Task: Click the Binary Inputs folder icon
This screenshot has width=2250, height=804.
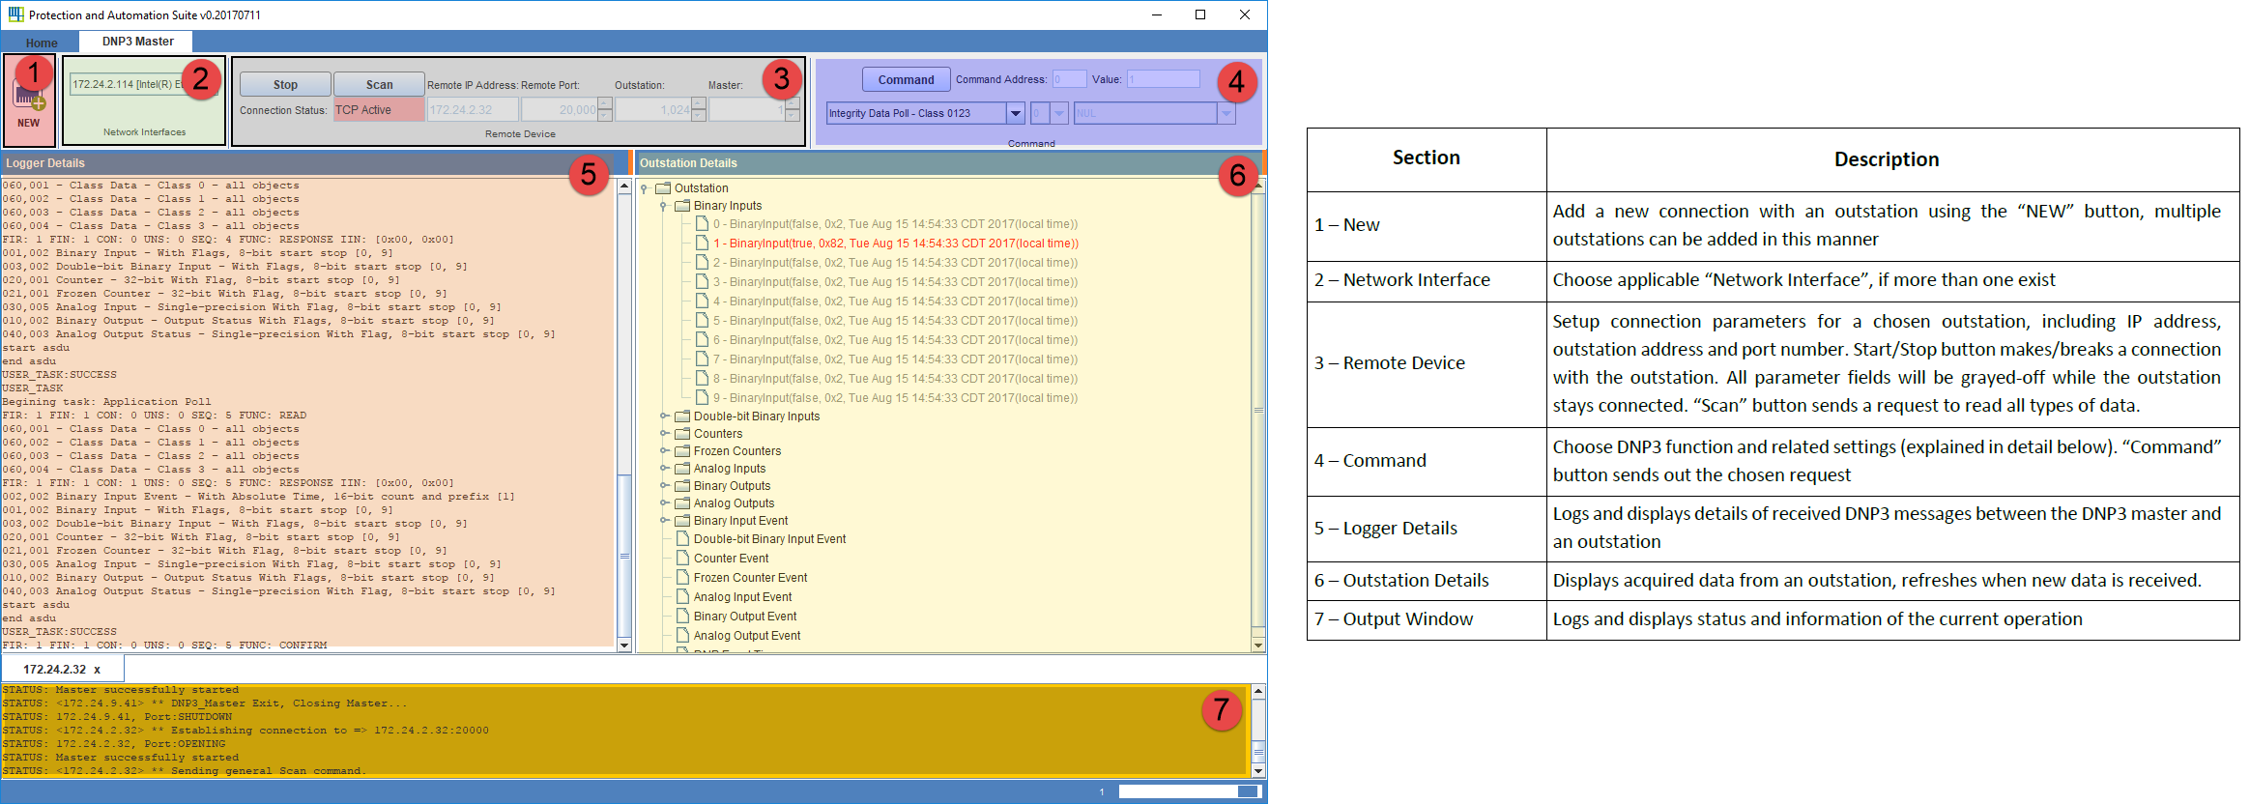Action: pyautogui.click(x=682, y=206)
